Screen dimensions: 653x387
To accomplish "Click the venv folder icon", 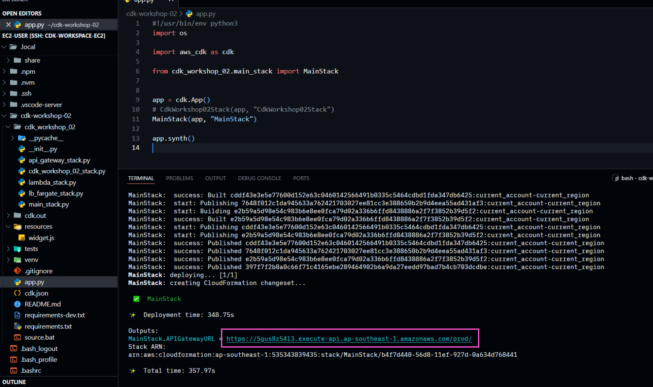I will pyautogui.click(x=17, y=260).
